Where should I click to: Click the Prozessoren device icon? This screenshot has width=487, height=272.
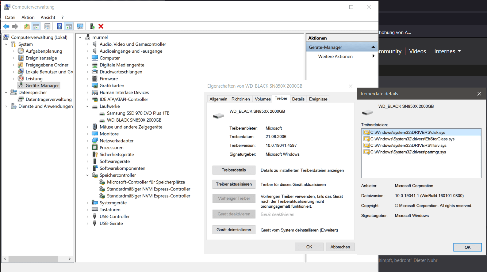(x=95, y=147)
